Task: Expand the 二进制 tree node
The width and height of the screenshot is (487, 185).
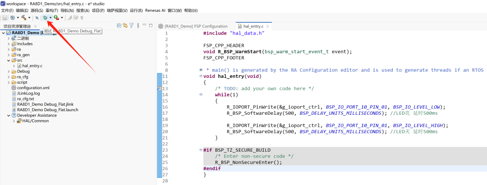Action: [x=9, y=38]
